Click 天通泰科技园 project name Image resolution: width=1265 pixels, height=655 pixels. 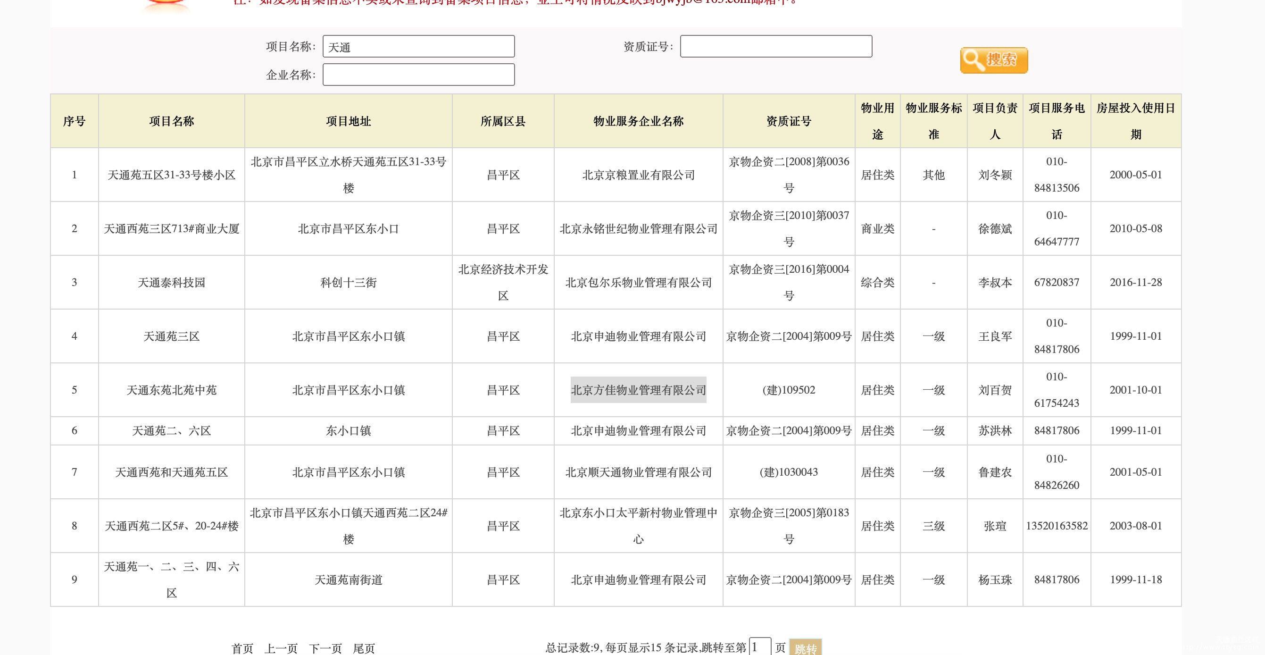click(171, 283)
